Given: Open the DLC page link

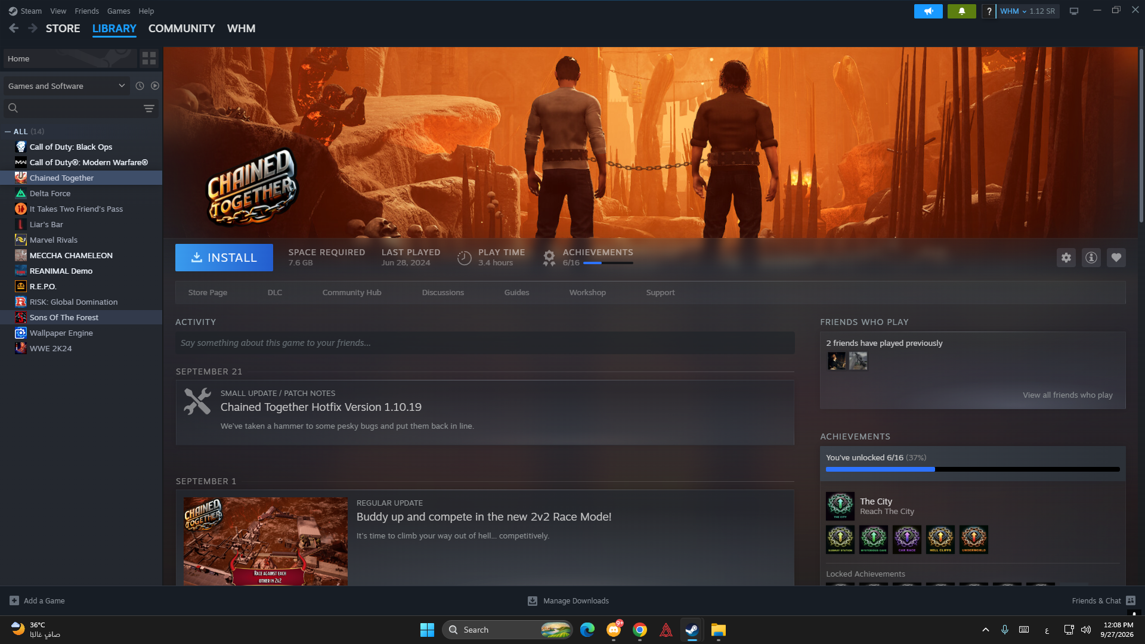Looking at the screenshot, I should click(x=275, y=293).
